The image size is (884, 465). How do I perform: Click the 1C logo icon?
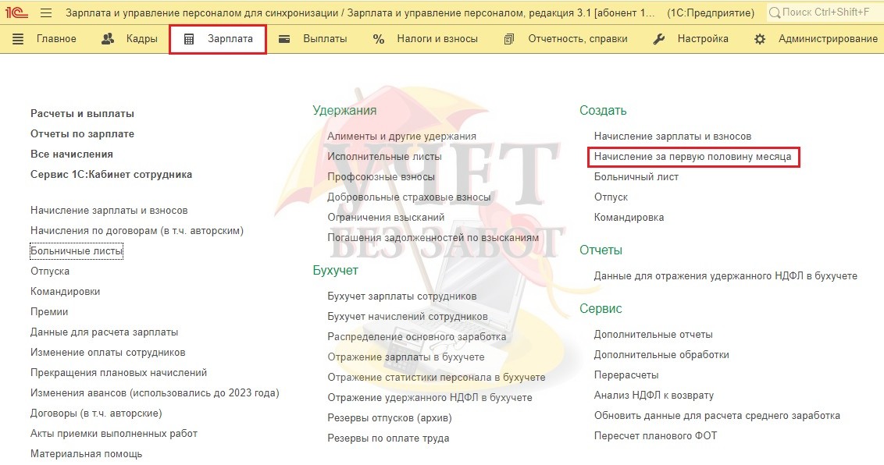[x=17, y=12]
